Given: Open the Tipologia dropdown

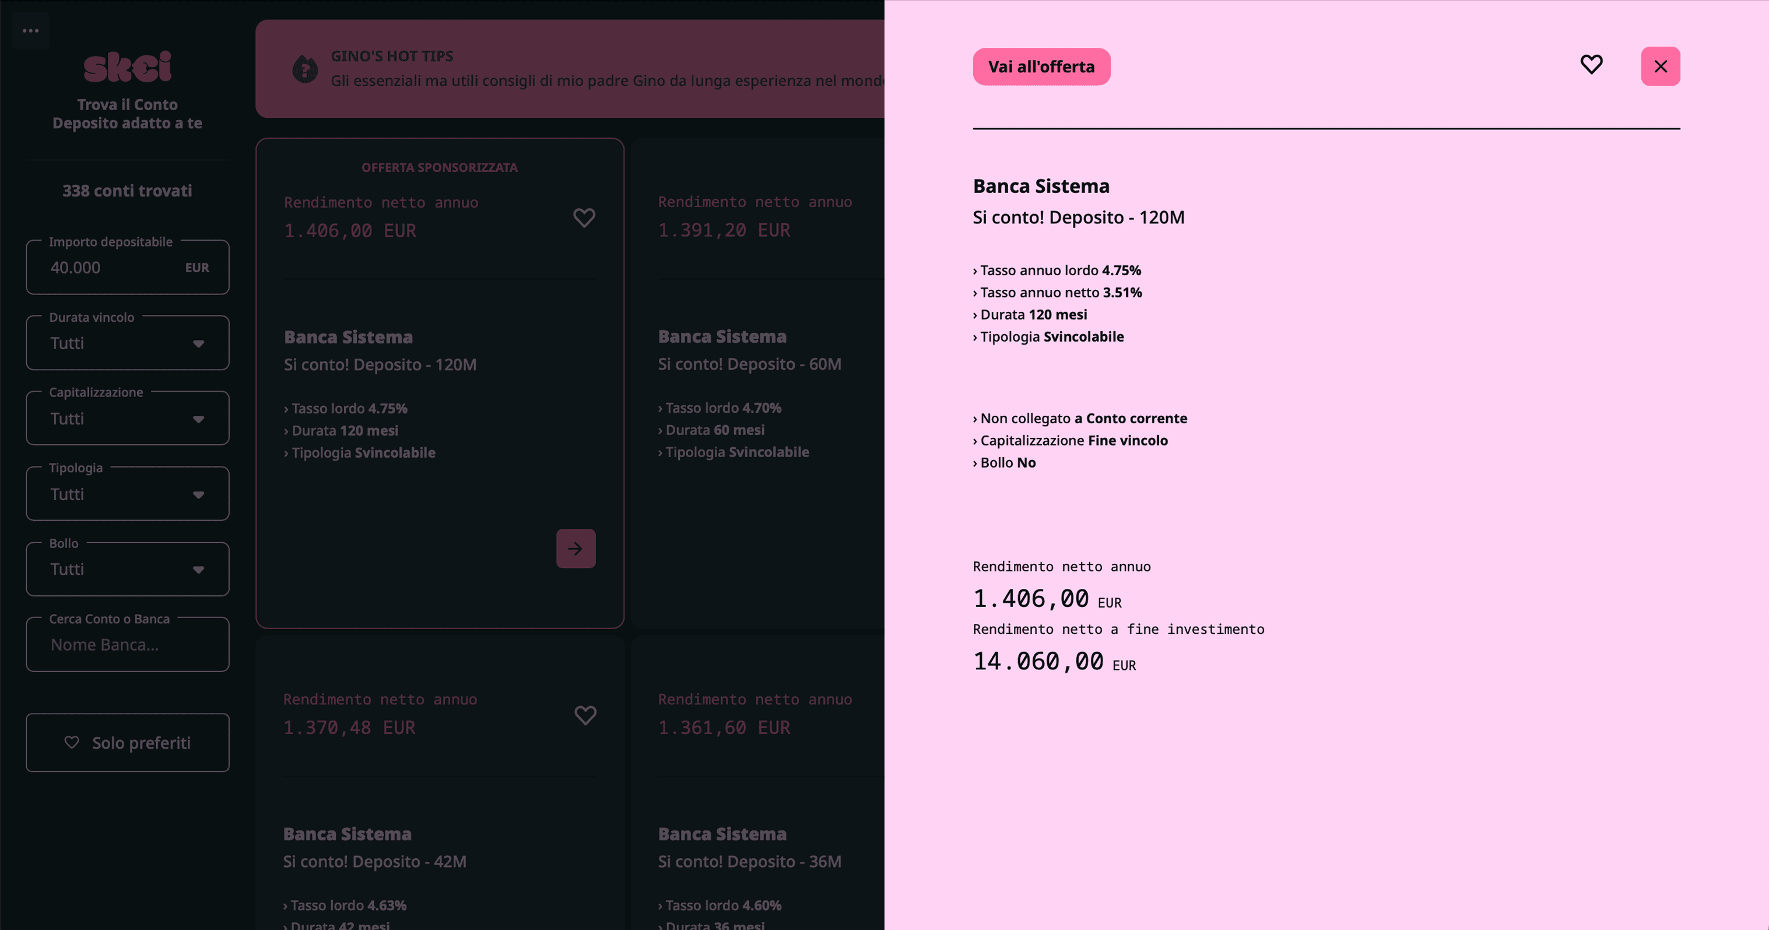Looking at the screenshot, I should [128, 494].
